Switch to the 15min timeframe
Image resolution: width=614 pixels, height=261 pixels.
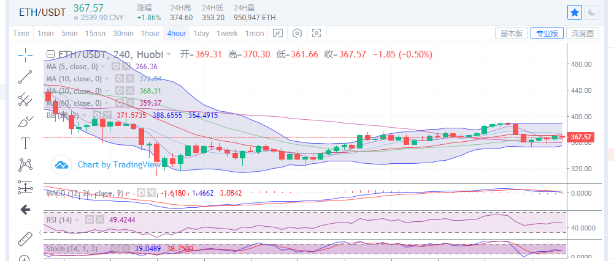pyautogui.click(x=95, y=33)
